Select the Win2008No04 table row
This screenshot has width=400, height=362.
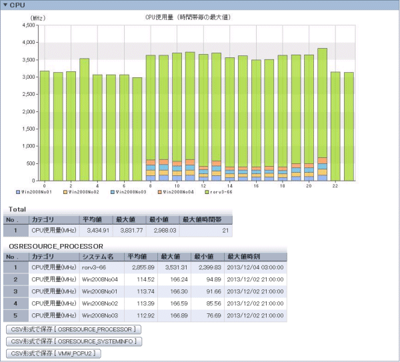pos(147,279)
